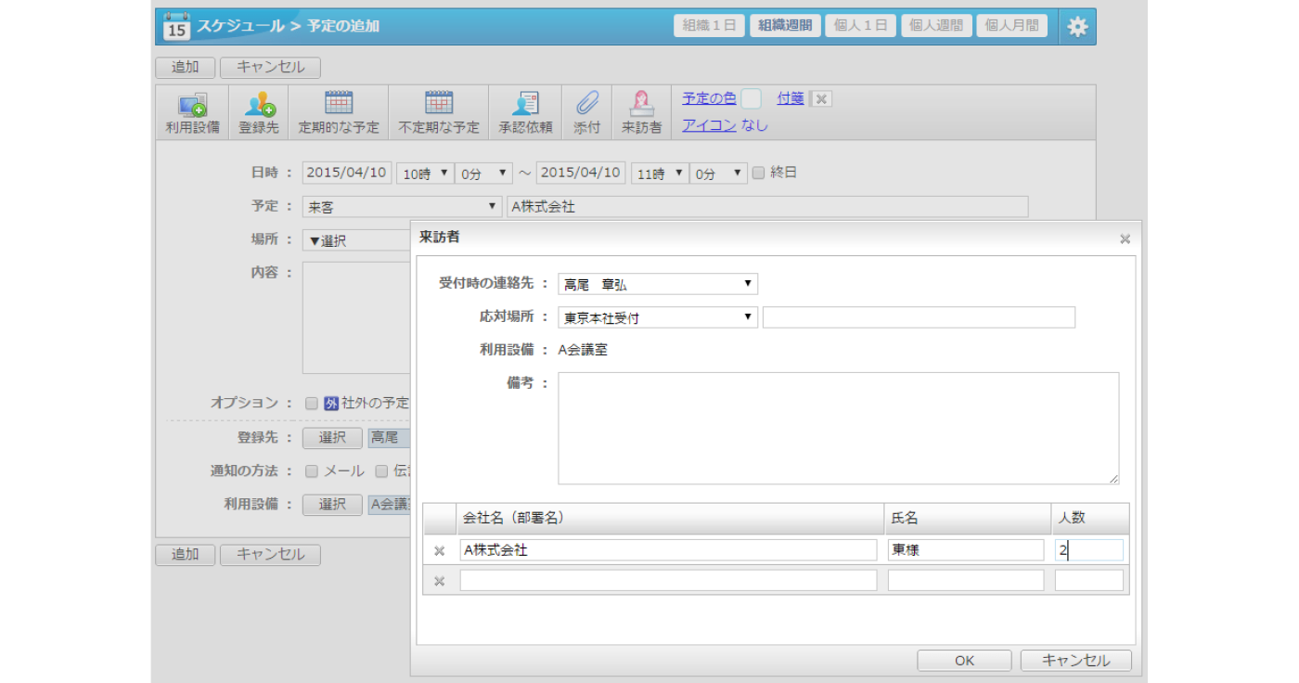The width and height of the screenshot is (1299, 683).
Task: Click 選択 button next to 登録先
Action: click(x=332, y=437)
